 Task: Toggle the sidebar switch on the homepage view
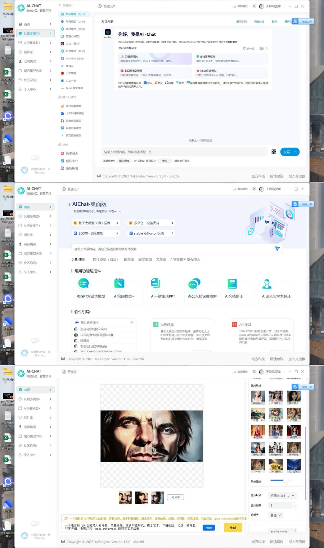point(35,340)
